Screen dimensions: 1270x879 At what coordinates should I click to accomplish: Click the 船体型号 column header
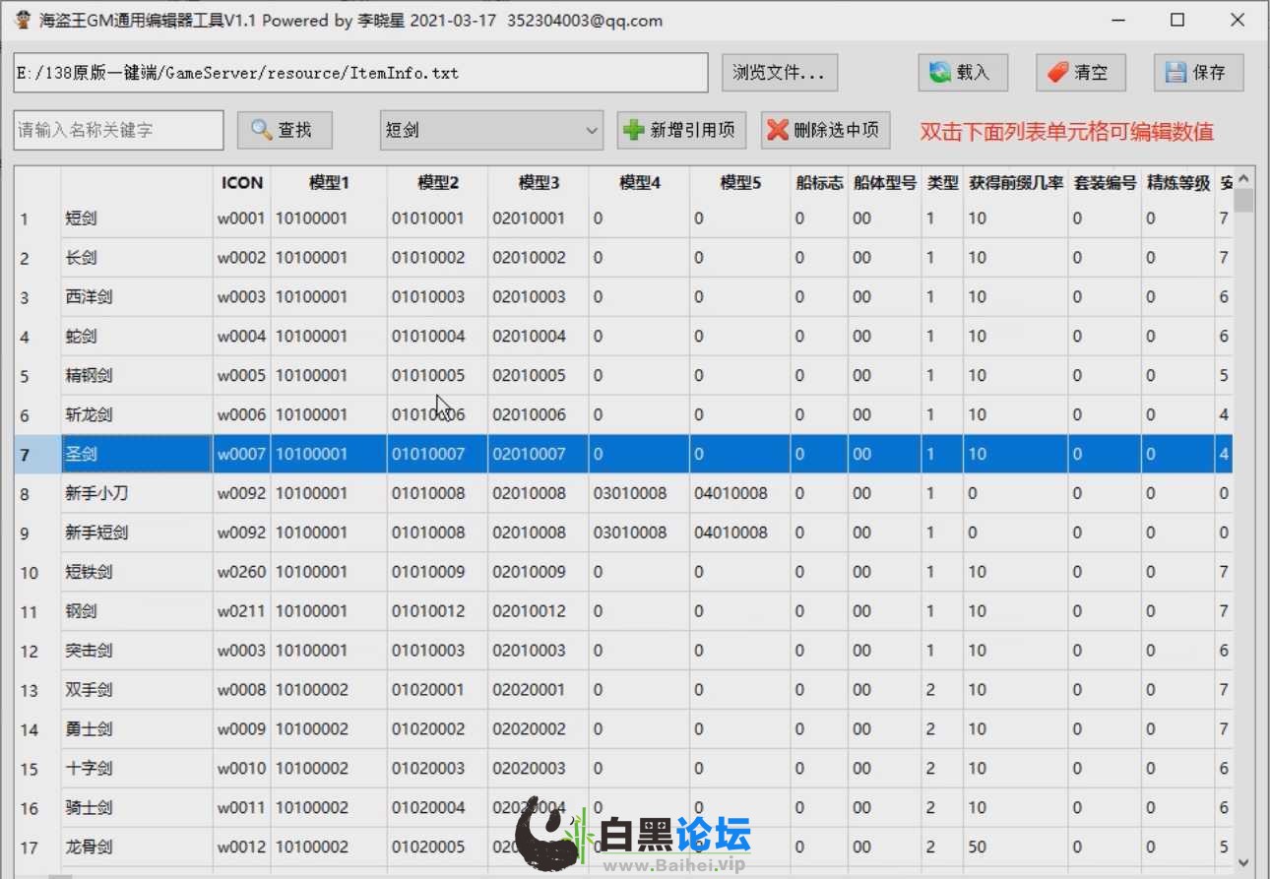(x=885, y=183)
